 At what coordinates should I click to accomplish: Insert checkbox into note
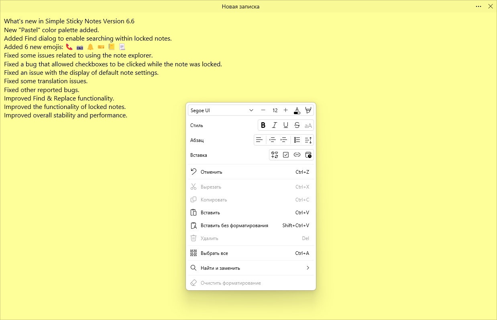click(x=286, y=155)
